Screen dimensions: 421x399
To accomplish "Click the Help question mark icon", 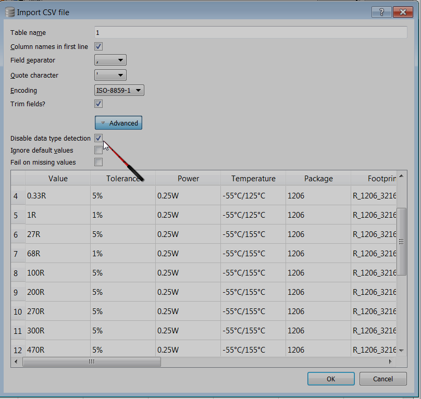I will click(381, 11).
